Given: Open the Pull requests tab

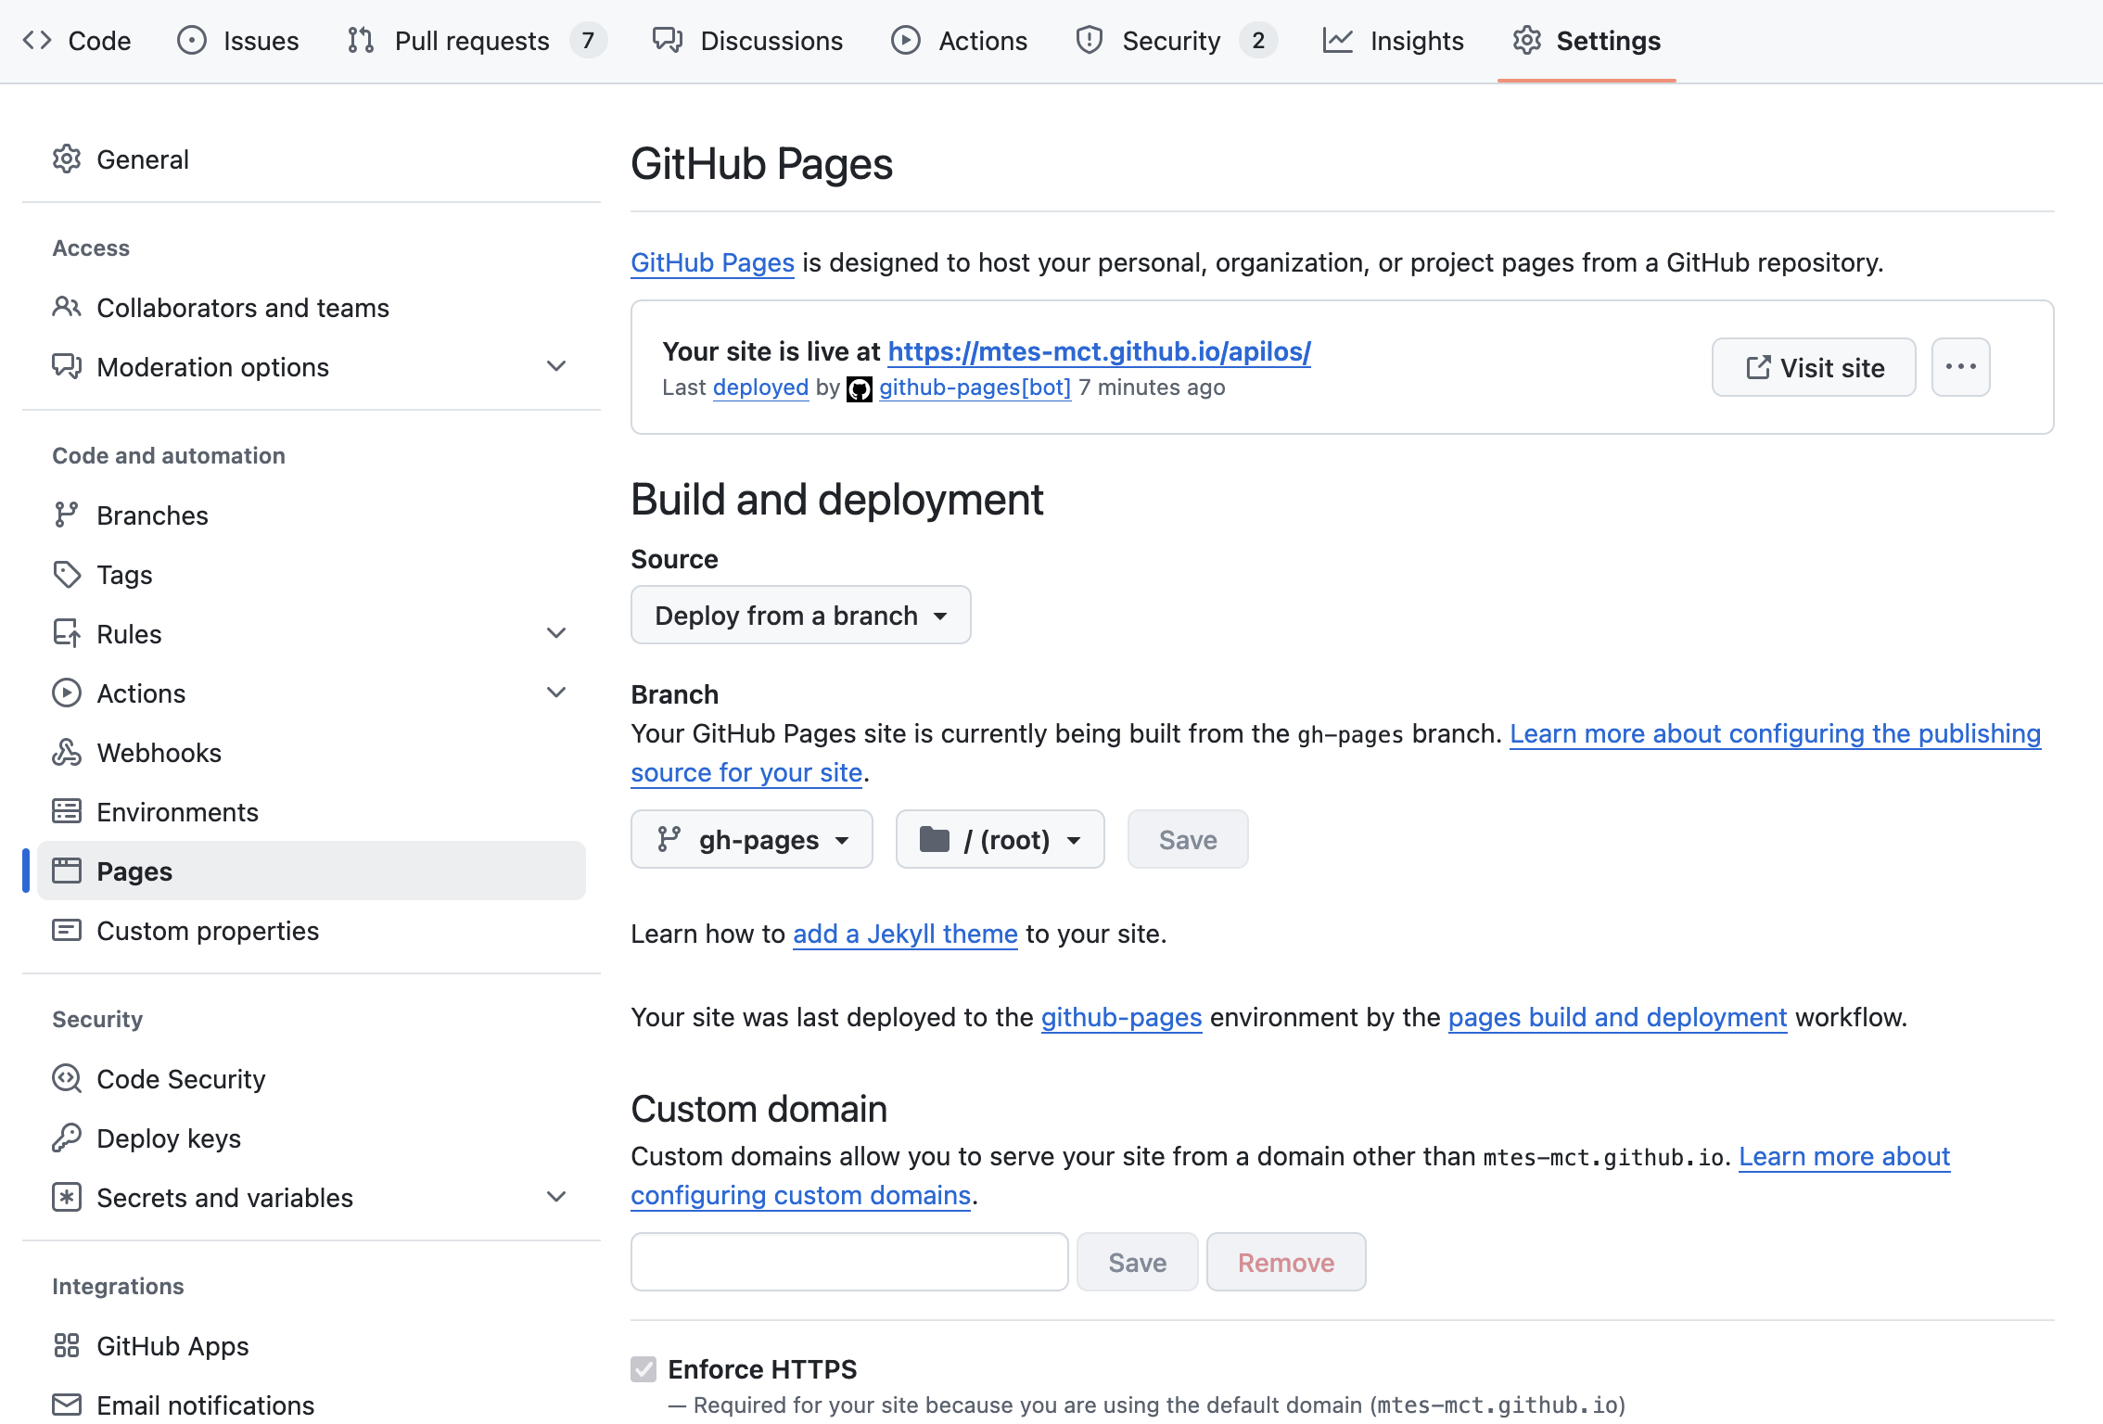Looking at the screenshot, I should [477, 41].
